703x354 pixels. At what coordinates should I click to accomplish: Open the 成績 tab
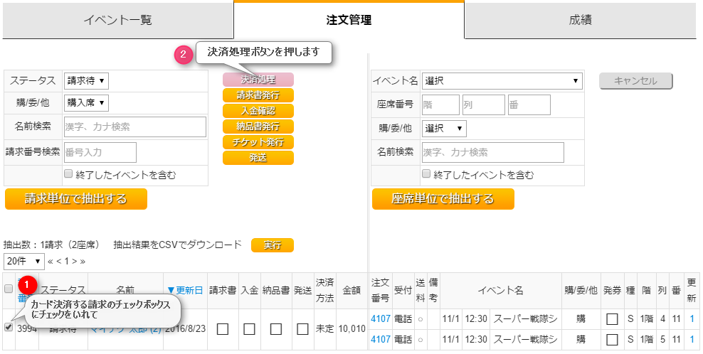tap(579, 21)
